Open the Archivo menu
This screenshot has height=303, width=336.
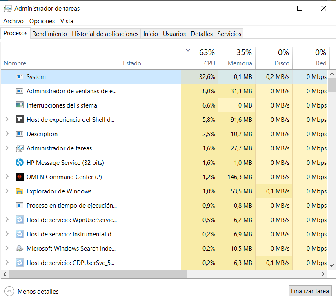click(x=13, y=21)
